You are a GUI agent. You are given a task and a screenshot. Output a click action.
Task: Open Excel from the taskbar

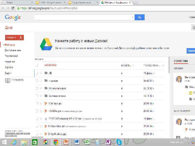coord(87,142)
